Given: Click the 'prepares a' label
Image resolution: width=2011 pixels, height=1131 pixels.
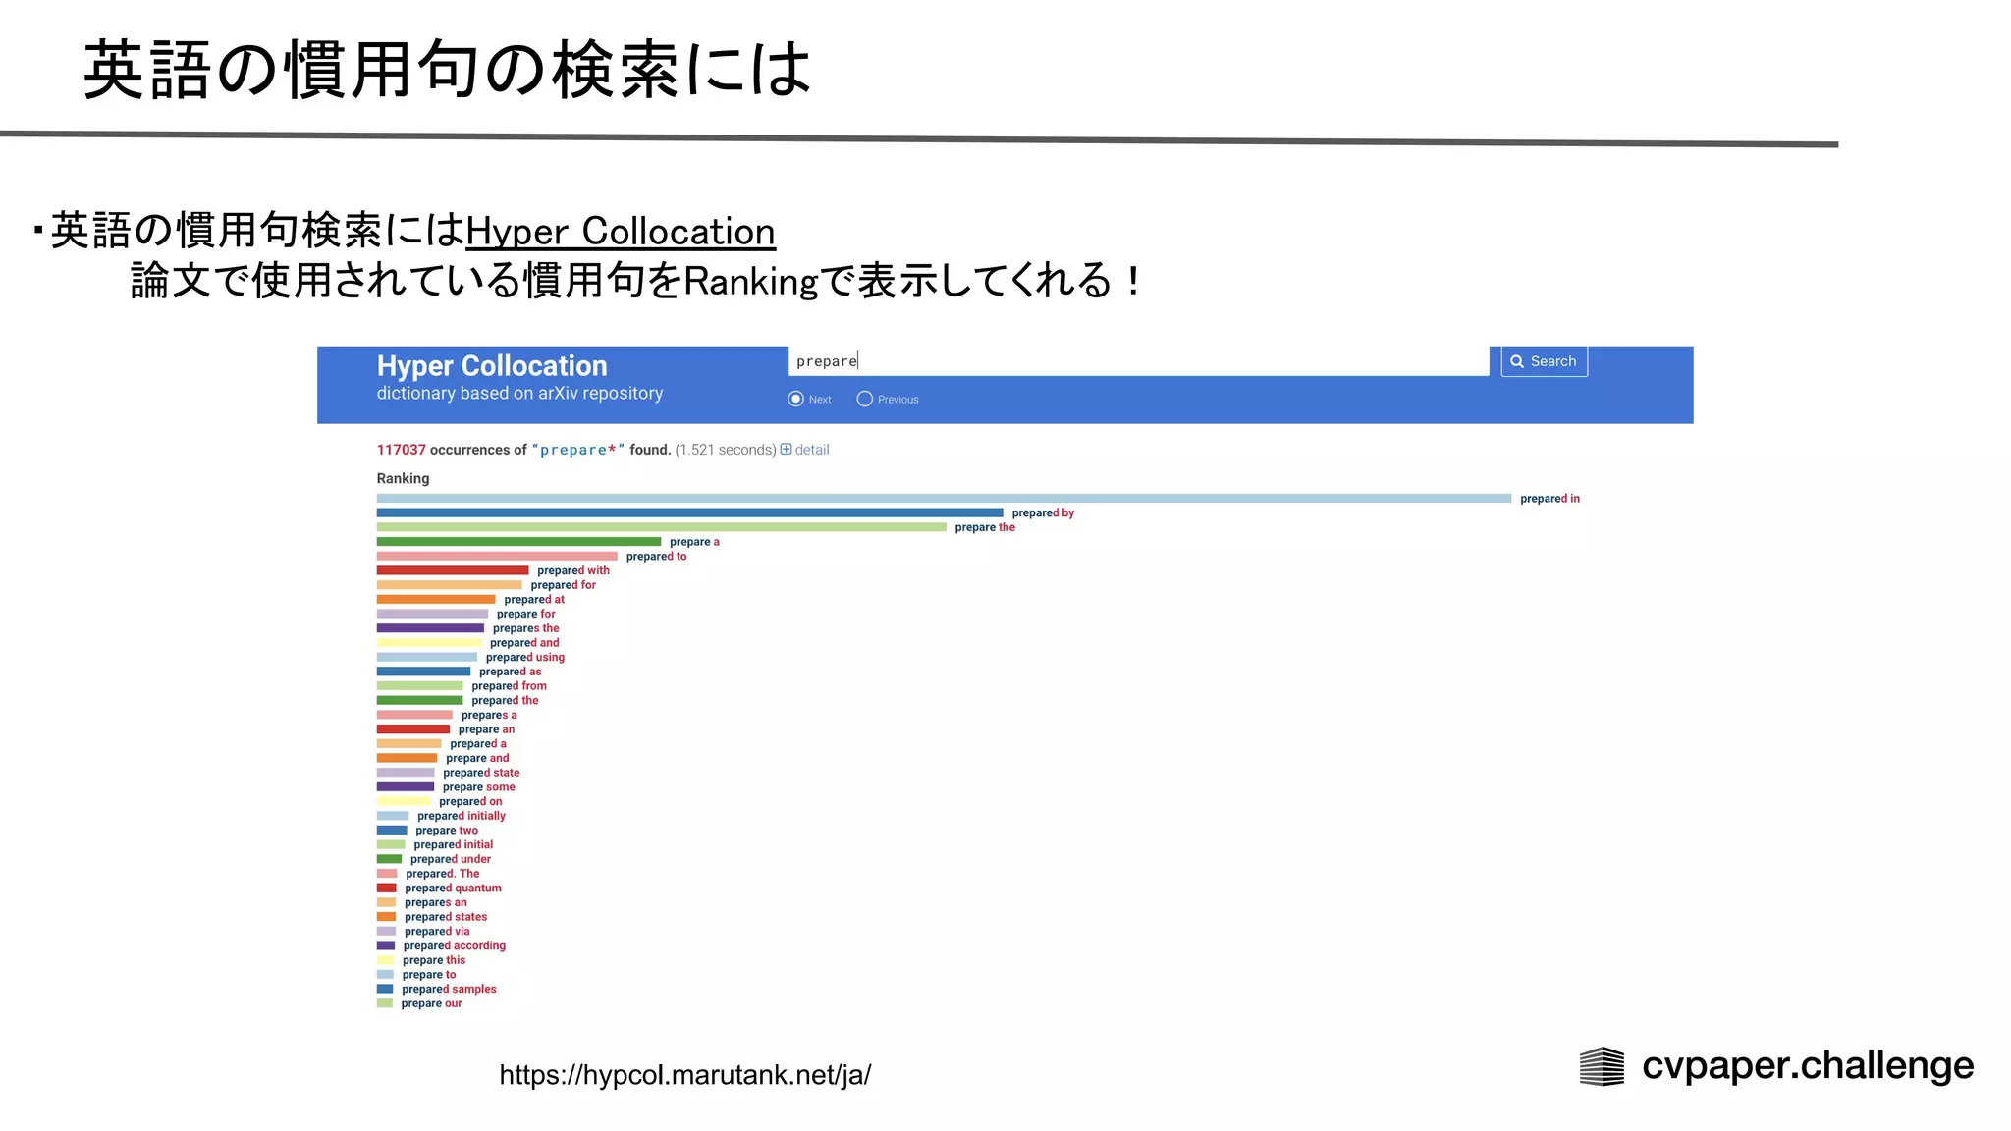Looking at the screenshot, I should tap(489, 716).
